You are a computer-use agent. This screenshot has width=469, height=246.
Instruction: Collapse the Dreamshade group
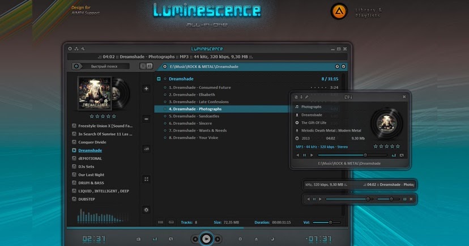159,79
